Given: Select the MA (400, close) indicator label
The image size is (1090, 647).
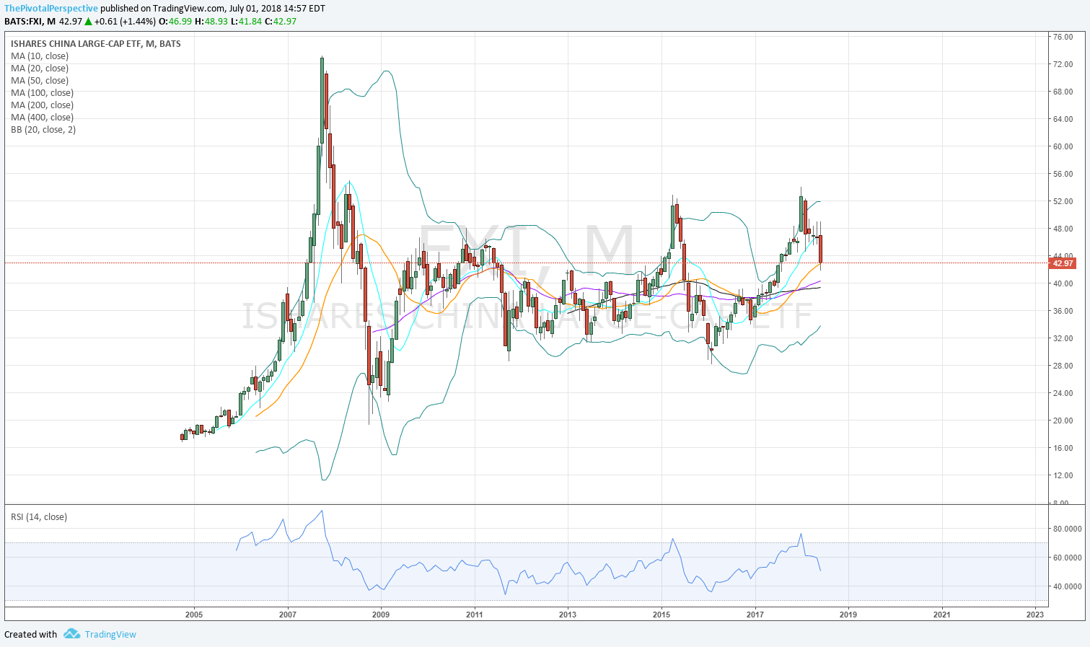Looking at the screenshot, I should [x=42, y=118].
